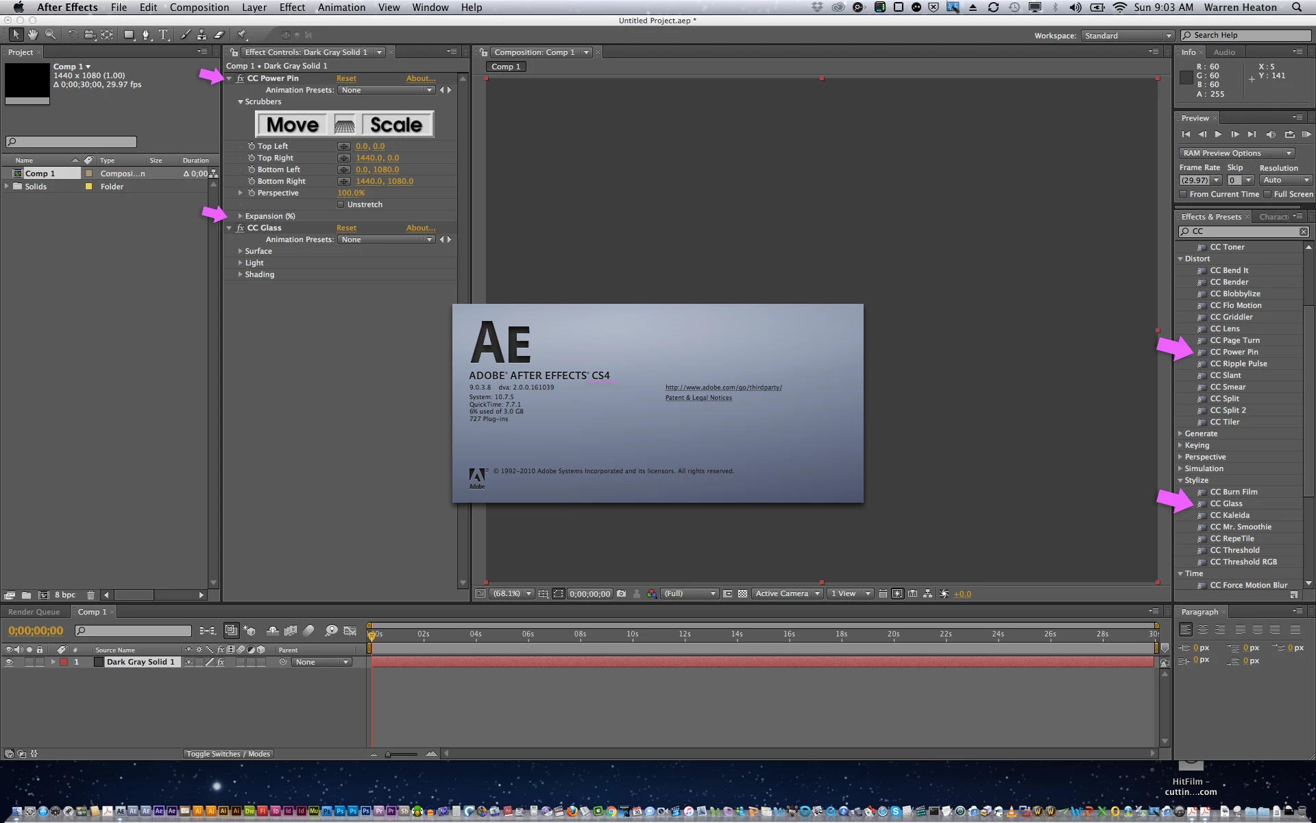Switch to the Render Queue tab
1316x823 pixels.
[34, 612]
